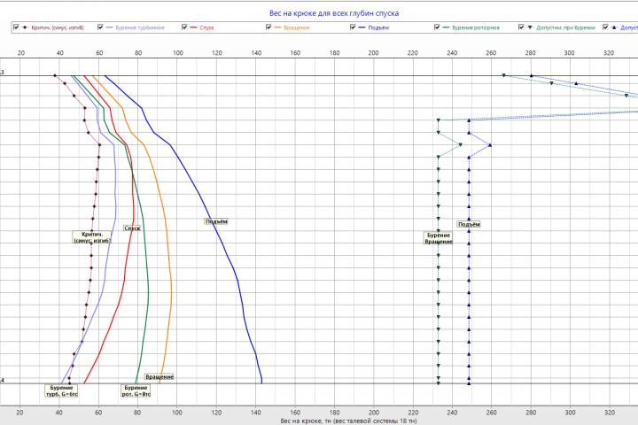Click legend text 'Критич. (синус. изгиб)'
This screenshot has width=638, height=425.
pos(58,27)
